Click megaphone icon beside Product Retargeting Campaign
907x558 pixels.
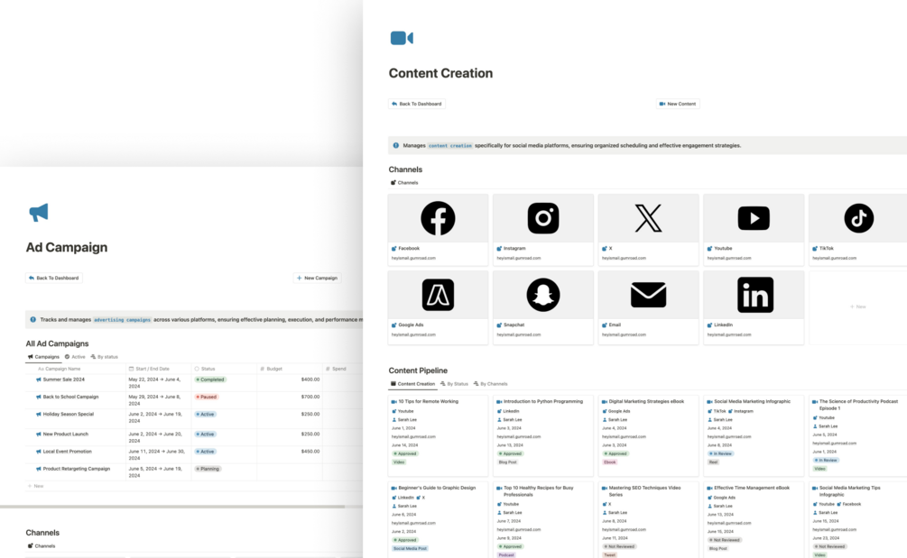click(x=38, y=469)
